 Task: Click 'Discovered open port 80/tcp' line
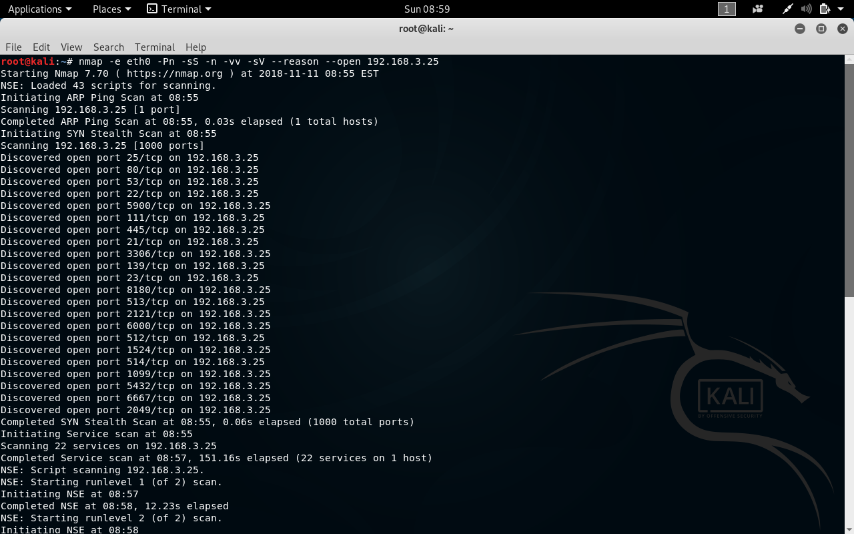[129, 170]
